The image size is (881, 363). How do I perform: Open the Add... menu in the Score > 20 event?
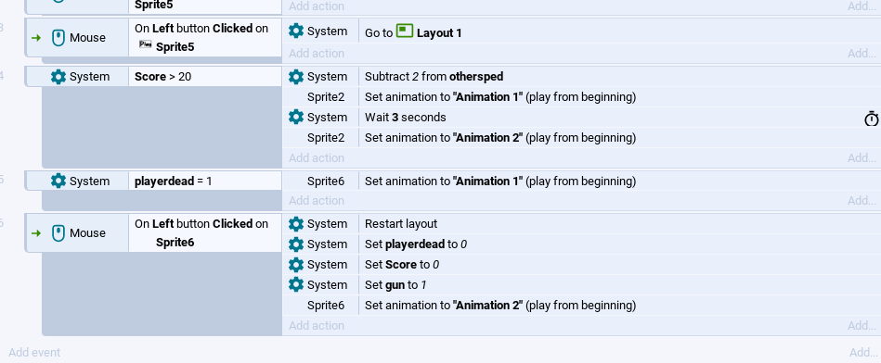pyautogui.click(x=862, y=158)
